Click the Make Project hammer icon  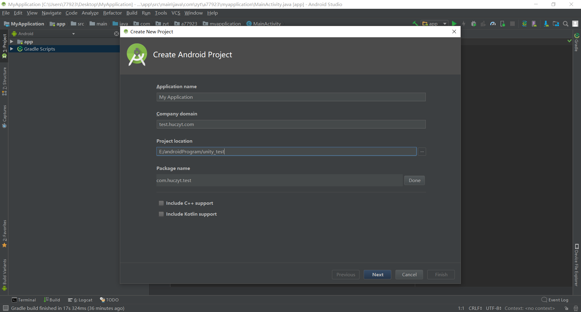[x=415, y=24]
